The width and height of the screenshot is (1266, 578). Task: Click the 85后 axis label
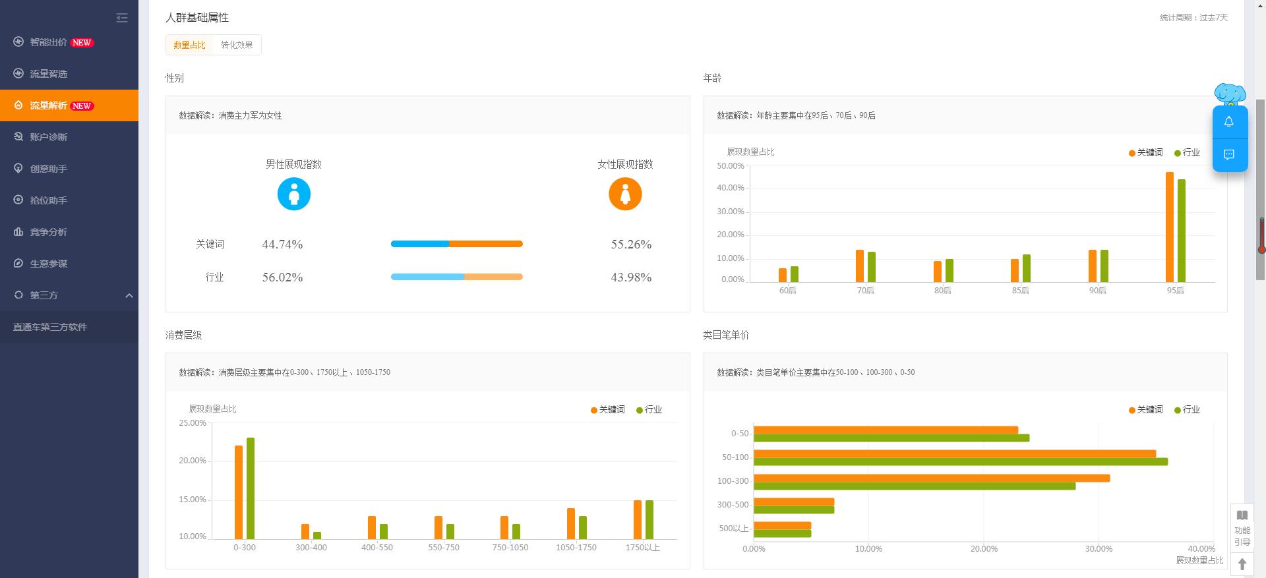(x=1020, y=291)
